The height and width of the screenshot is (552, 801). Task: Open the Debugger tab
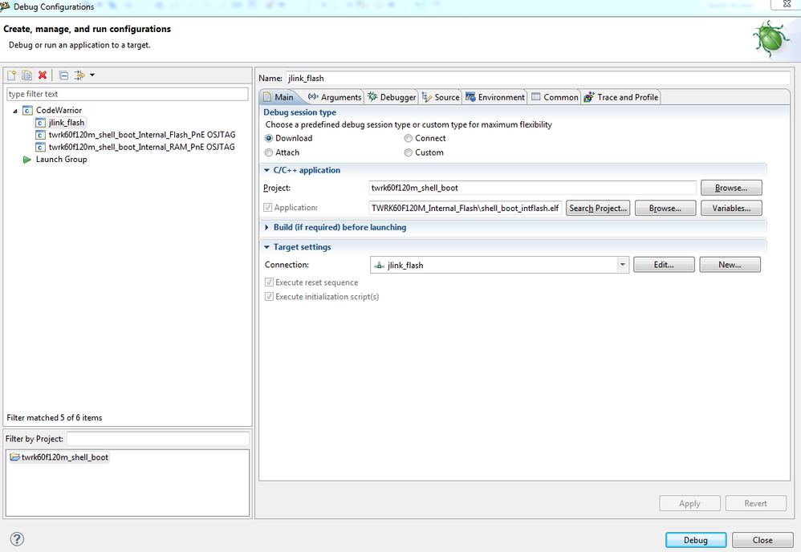click(392, 97)
